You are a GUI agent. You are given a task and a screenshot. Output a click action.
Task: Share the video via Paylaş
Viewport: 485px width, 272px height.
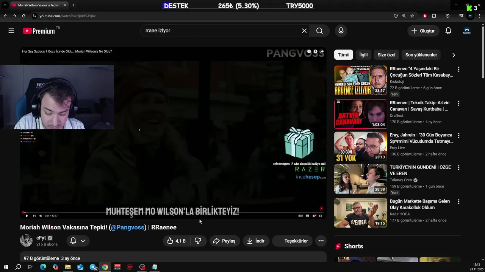coord(224,241)
